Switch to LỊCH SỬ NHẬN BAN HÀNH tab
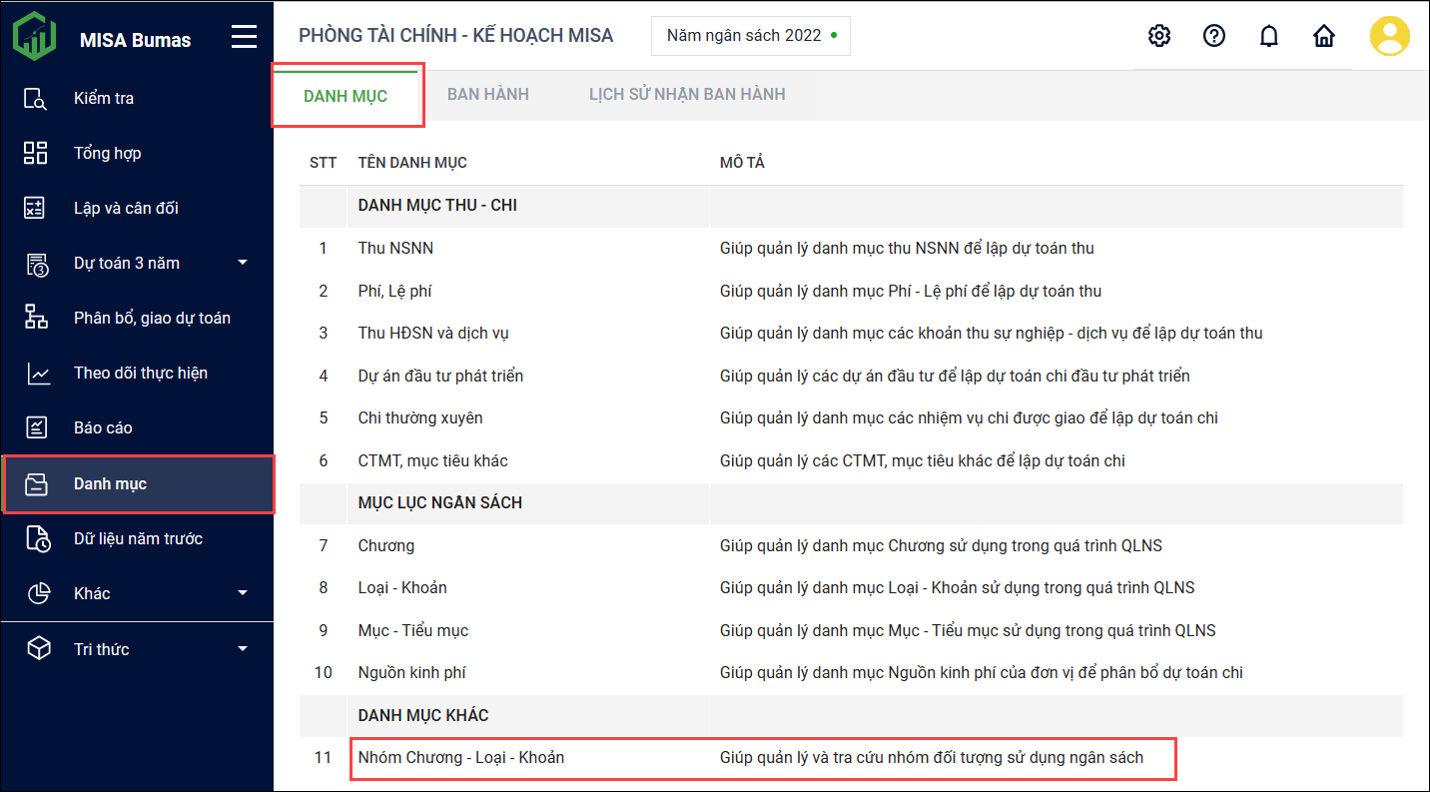This screenshot has height=792, width=1430. pos(686,94)
